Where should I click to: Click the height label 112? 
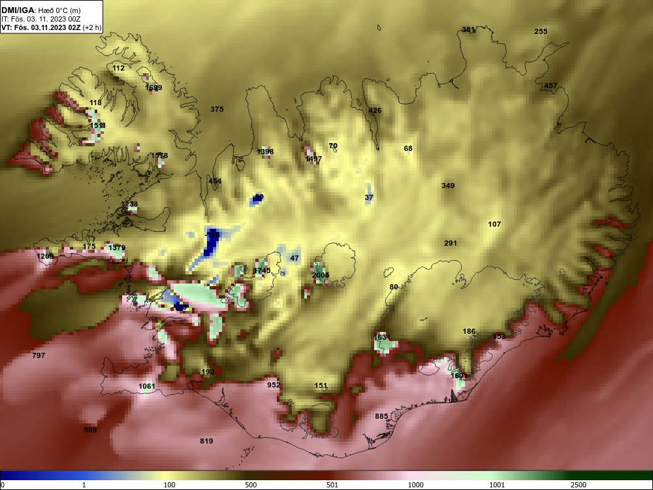[118, 68]
